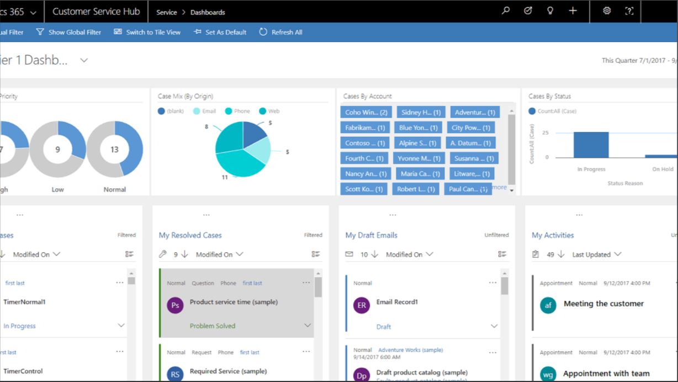Viewport: 678px width, 382px height.
Task: Click first last link on Product service time
Action: click(x=252, y=283)
